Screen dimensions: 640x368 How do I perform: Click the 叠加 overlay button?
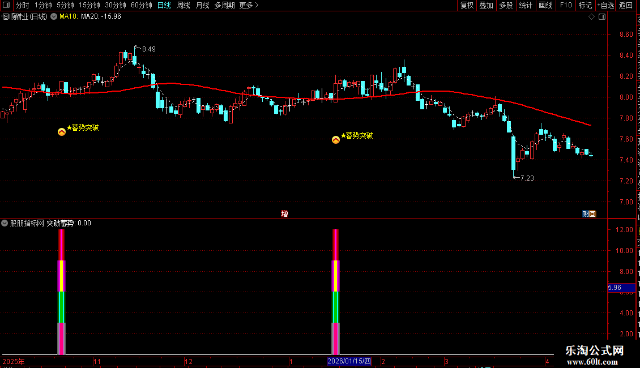[x=486, y=5]
